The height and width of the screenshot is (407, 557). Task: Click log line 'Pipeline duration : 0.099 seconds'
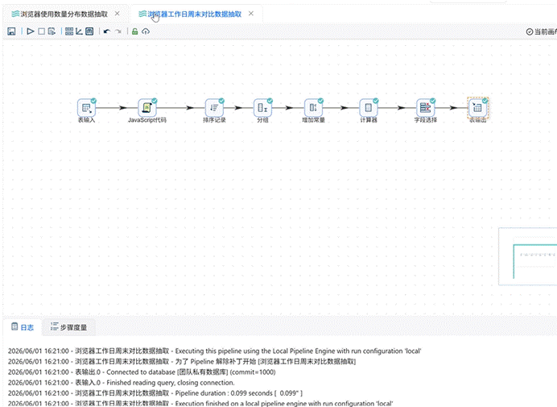point(155,393)
